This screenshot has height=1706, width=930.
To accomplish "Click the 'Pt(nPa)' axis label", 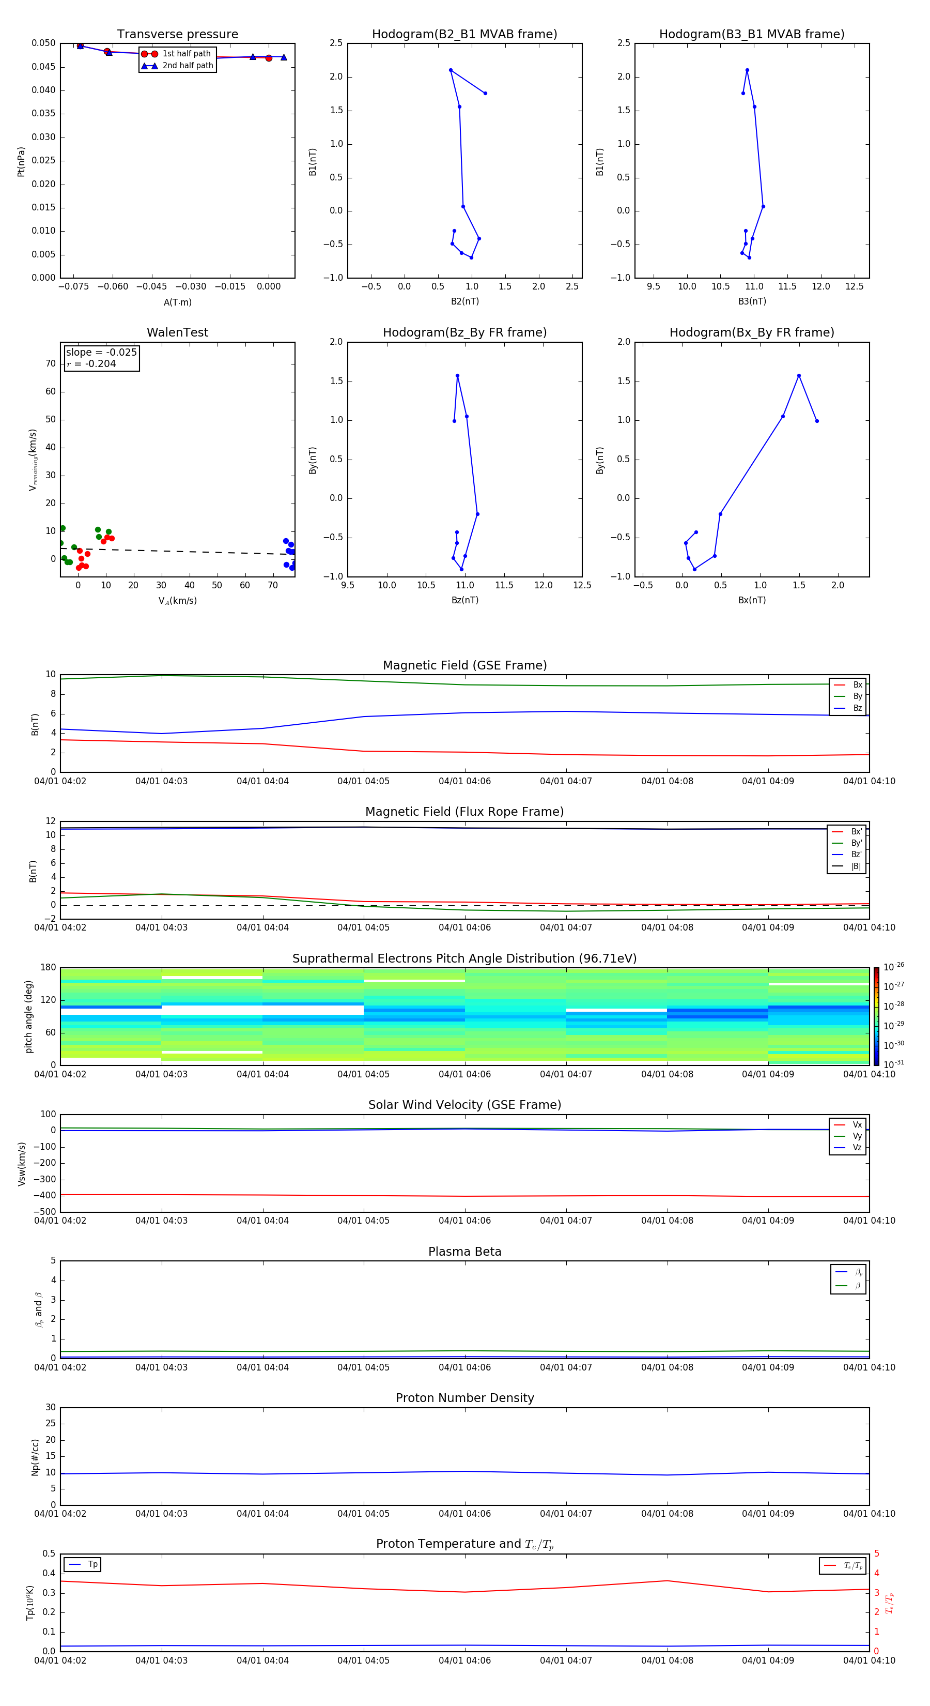I will coord(21,161).
